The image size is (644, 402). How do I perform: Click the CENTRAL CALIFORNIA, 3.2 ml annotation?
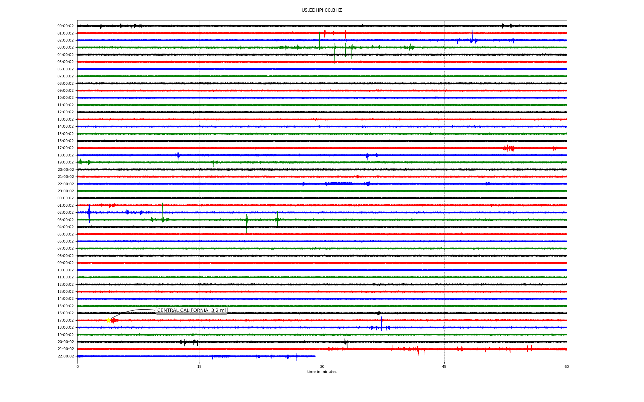pyautogui.click(x=192, y=311)
